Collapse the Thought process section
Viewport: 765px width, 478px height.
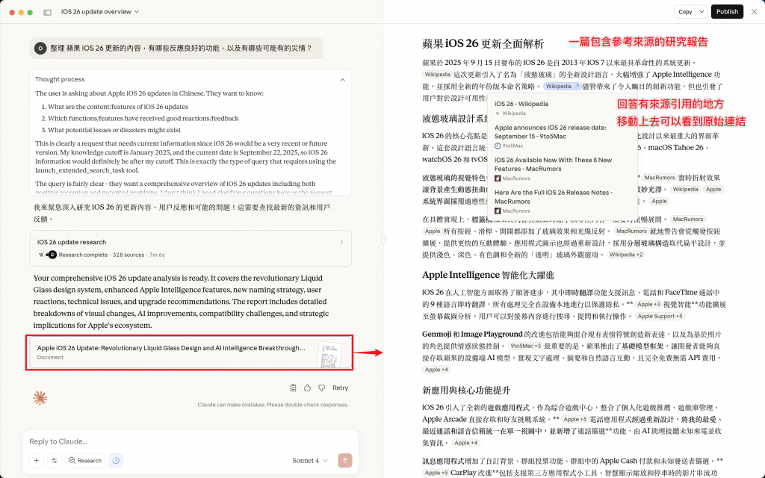pos(342,79)
